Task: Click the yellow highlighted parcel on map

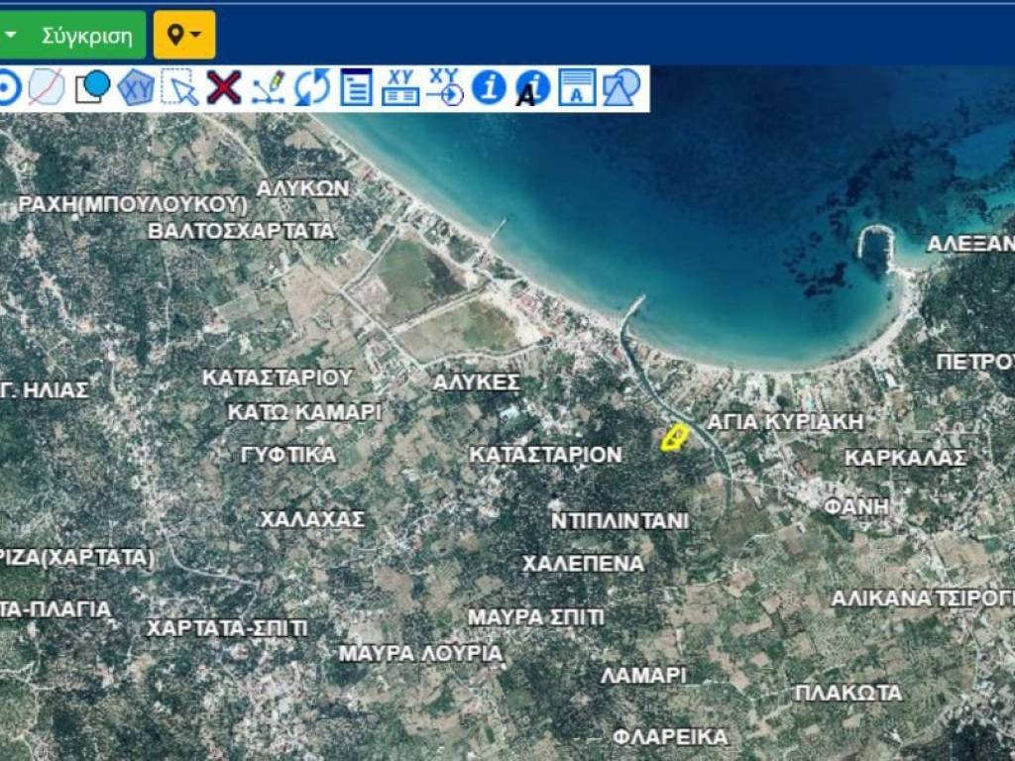Action: [x=675, y=438]
